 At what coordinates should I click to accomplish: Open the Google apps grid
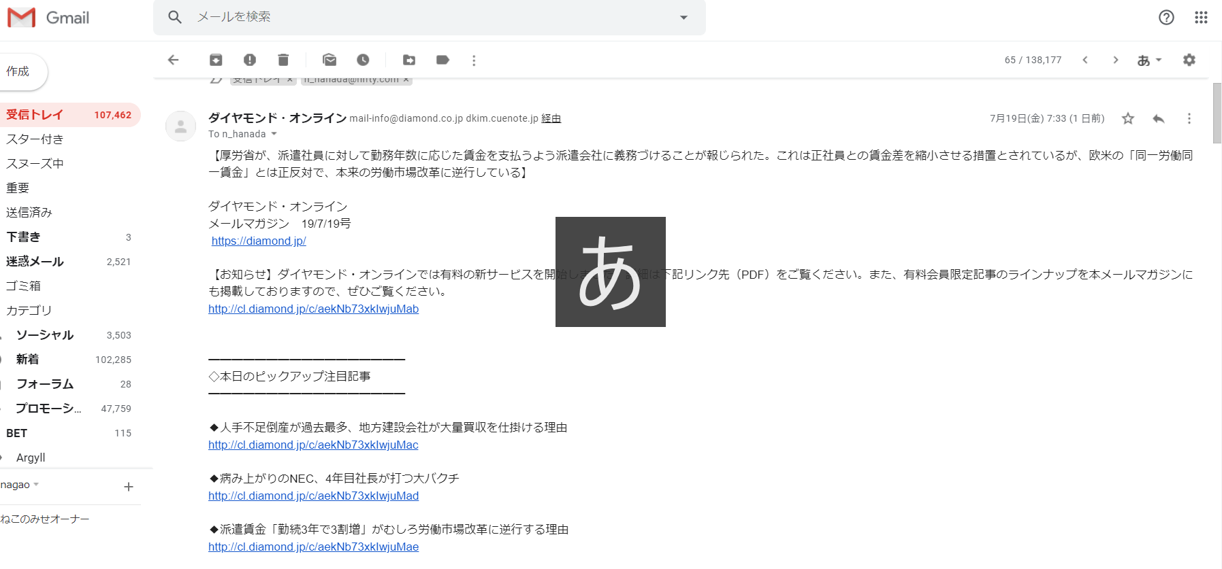tap(1201, 18)
